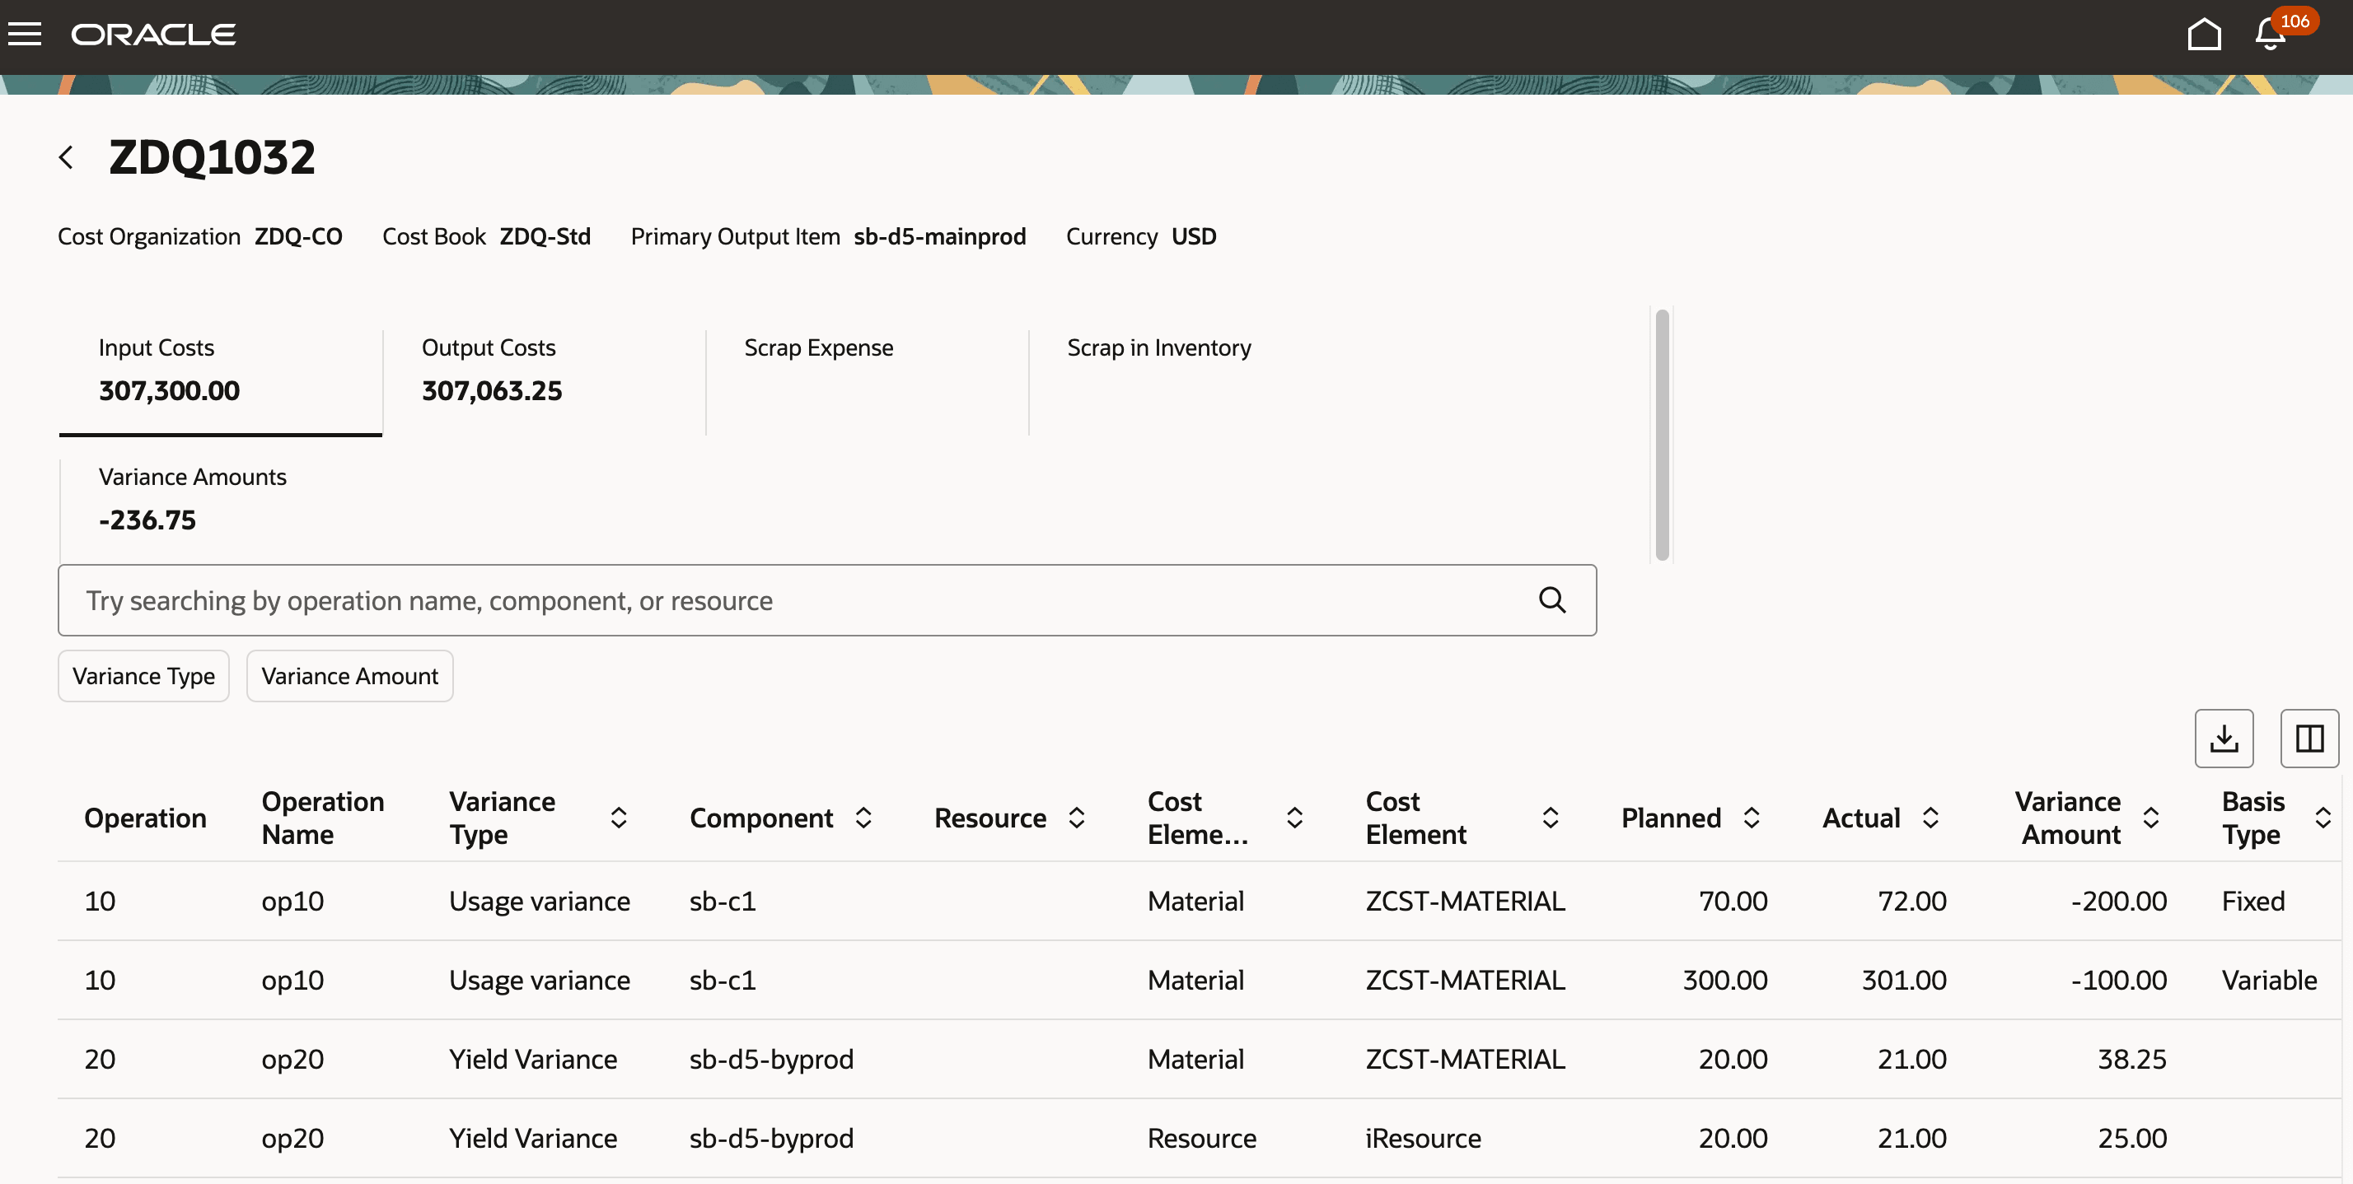
Task: Open the navigation hamburger menu
Action: [26, 34]
